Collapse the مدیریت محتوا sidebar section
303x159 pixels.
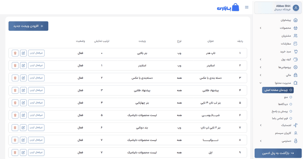pos(261,83)
